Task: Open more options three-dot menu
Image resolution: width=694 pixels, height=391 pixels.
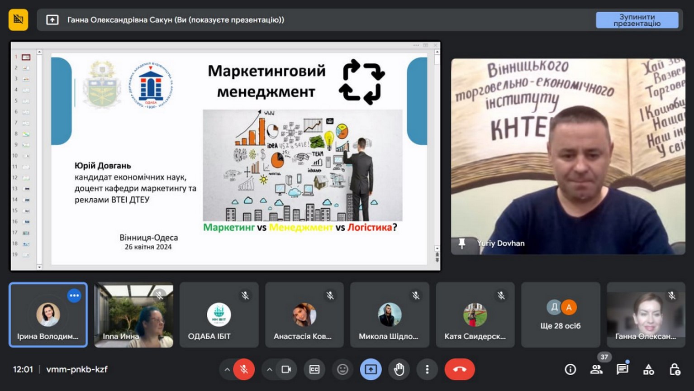Action: pyautogui.click(x=427, y=369)
